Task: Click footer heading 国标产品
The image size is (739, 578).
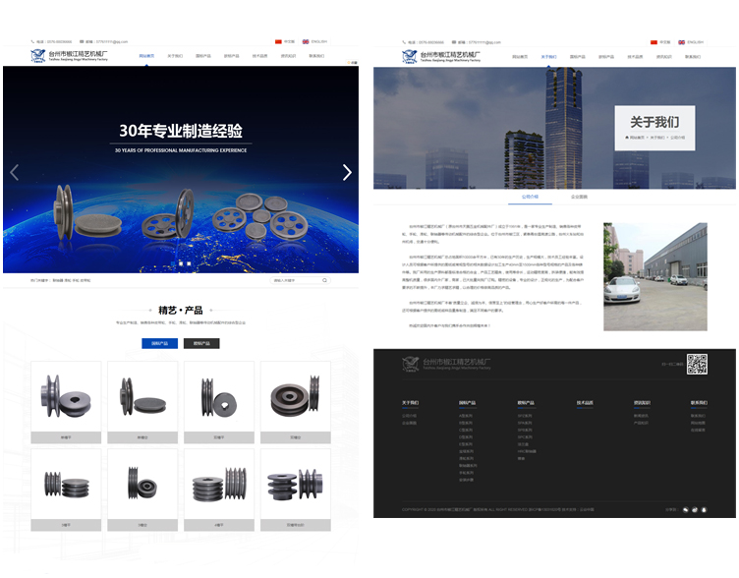Action: pos(467,403)
